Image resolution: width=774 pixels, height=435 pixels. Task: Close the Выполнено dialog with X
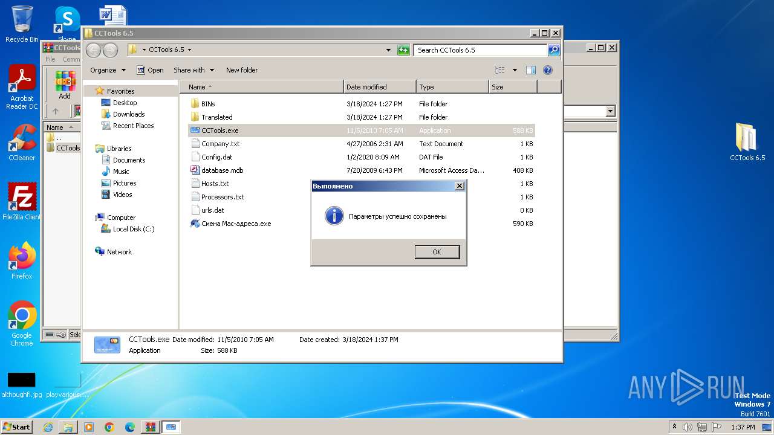click(459, 186)
